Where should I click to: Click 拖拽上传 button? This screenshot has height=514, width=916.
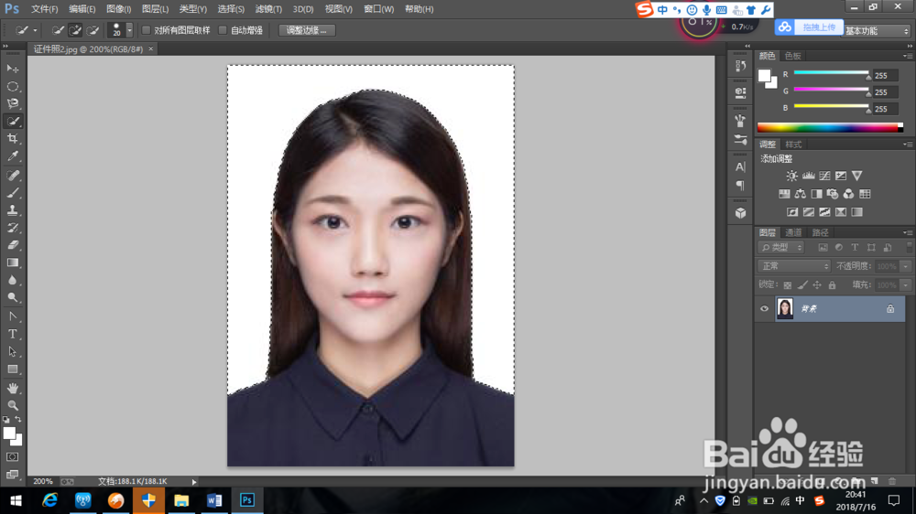click(819, 27)
